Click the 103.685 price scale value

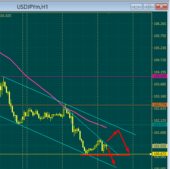pos(160,84)
